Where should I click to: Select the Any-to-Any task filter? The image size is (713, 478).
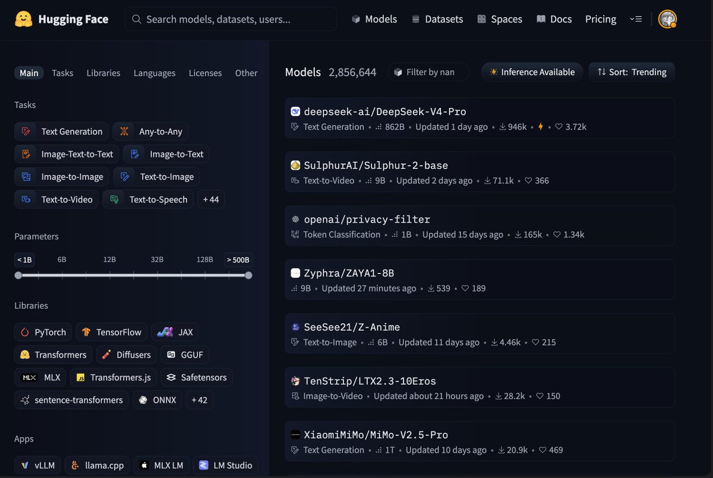tap(150, 131)
